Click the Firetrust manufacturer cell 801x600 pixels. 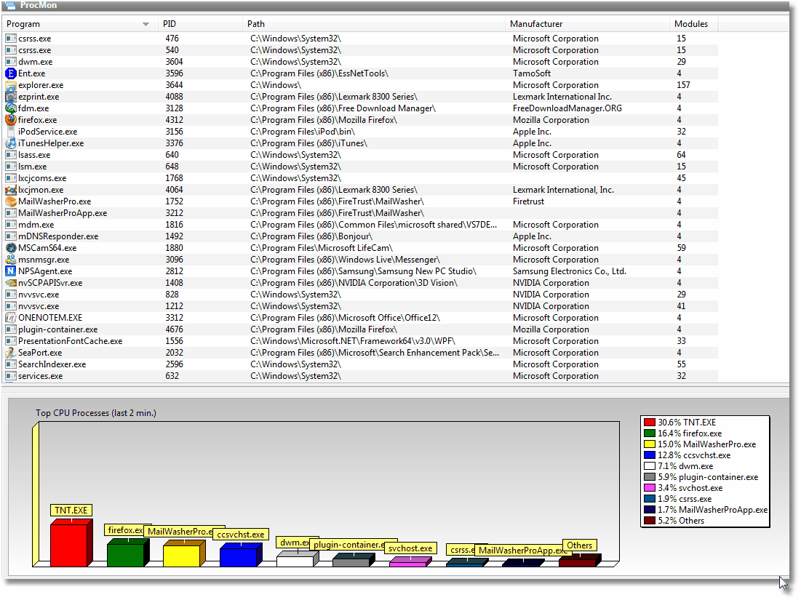(528, 201)
